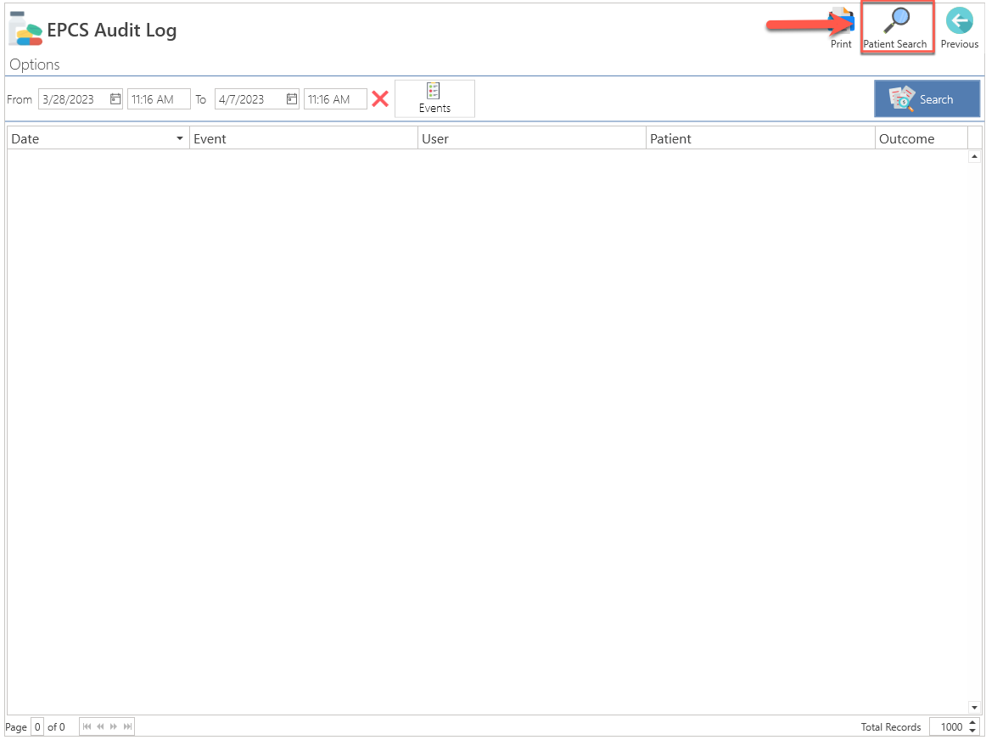Sort by the Patient column header
Screen dimensions: 986x740
point(760,138)
